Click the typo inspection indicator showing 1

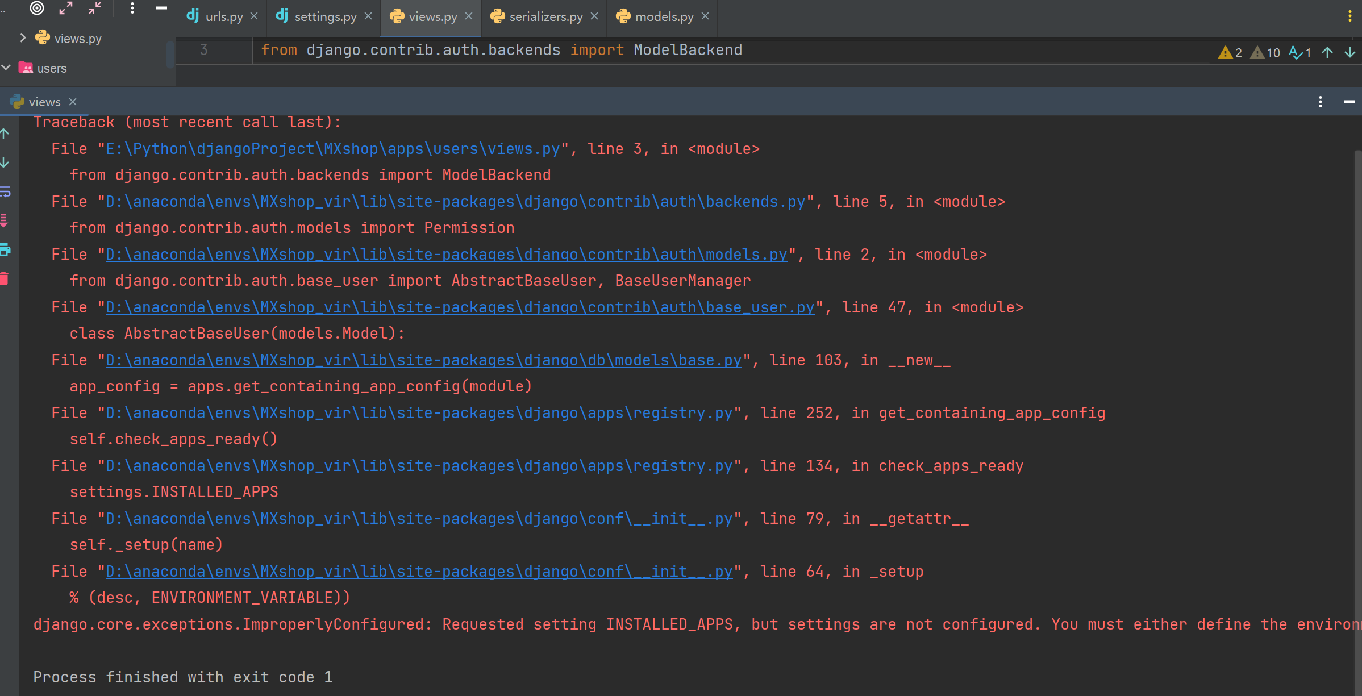[1300, 52]
